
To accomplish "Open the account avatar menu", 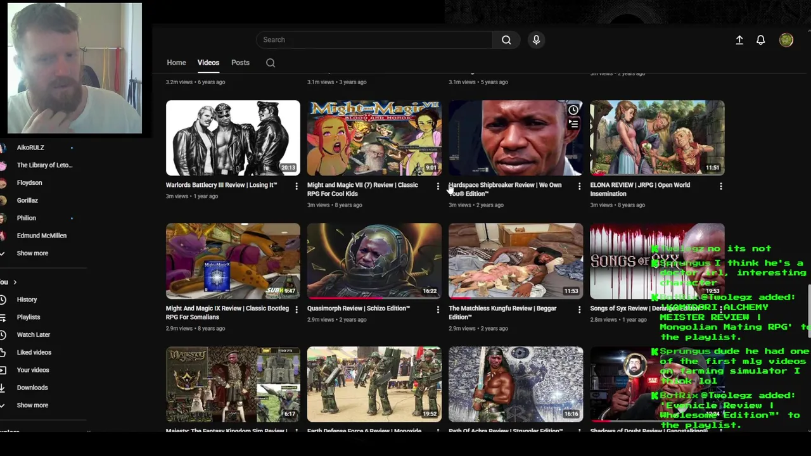I will point(786,40).
